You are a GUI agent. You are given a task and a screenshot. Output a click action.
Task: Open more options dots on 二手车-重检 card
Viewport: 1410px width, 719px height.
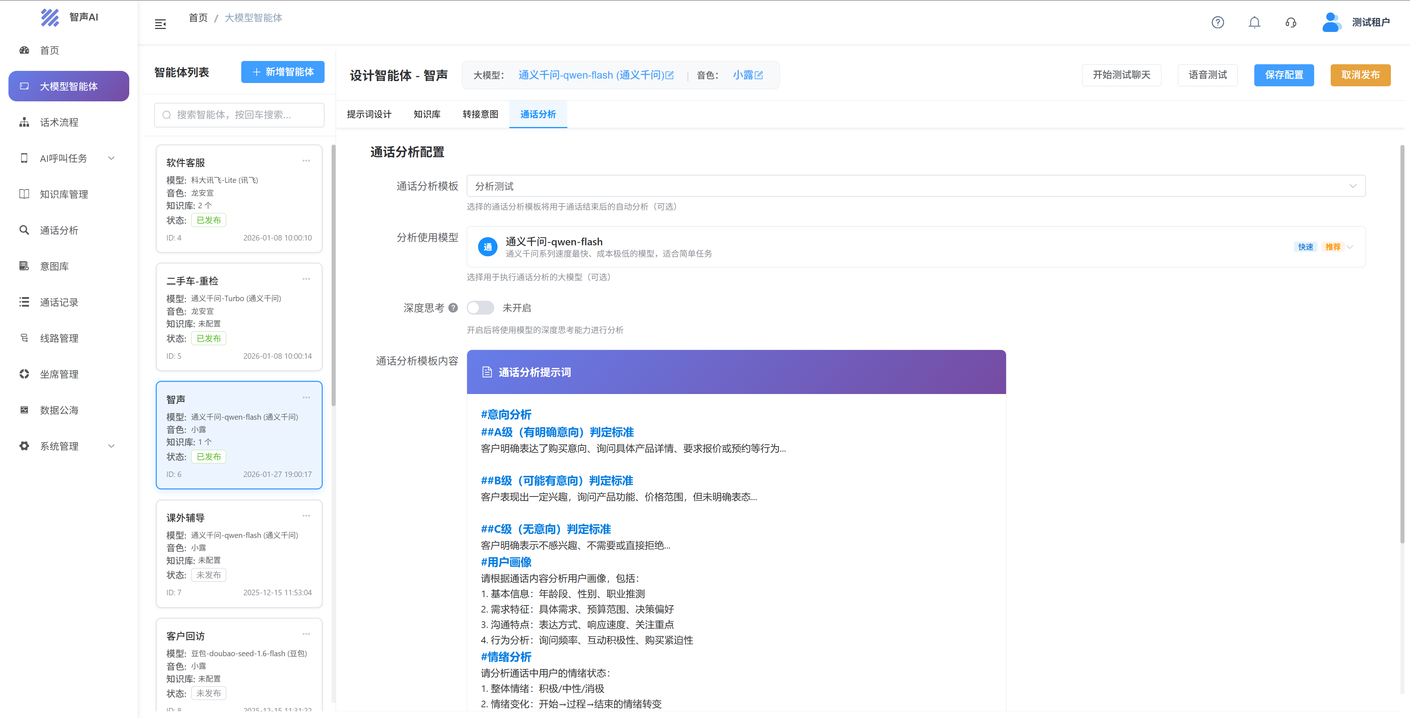point(306,279)
